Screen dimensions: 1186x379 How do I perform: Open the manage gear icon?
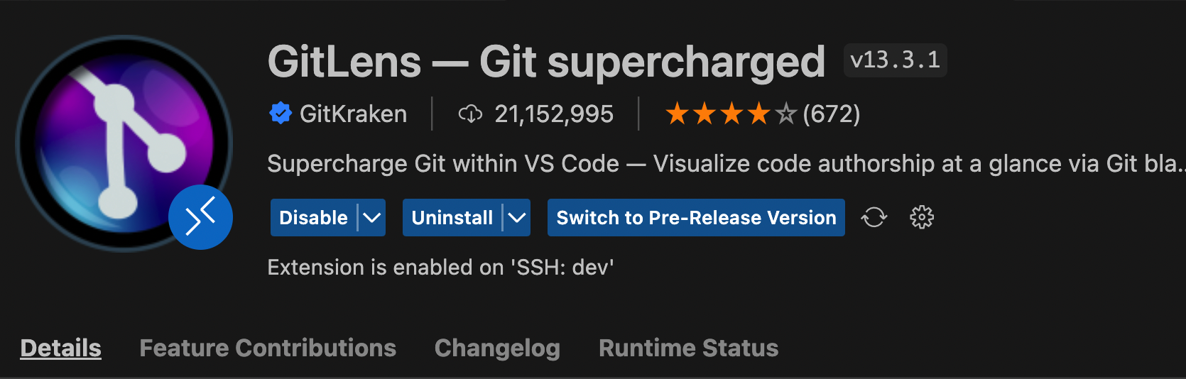[x=922, y=217]
